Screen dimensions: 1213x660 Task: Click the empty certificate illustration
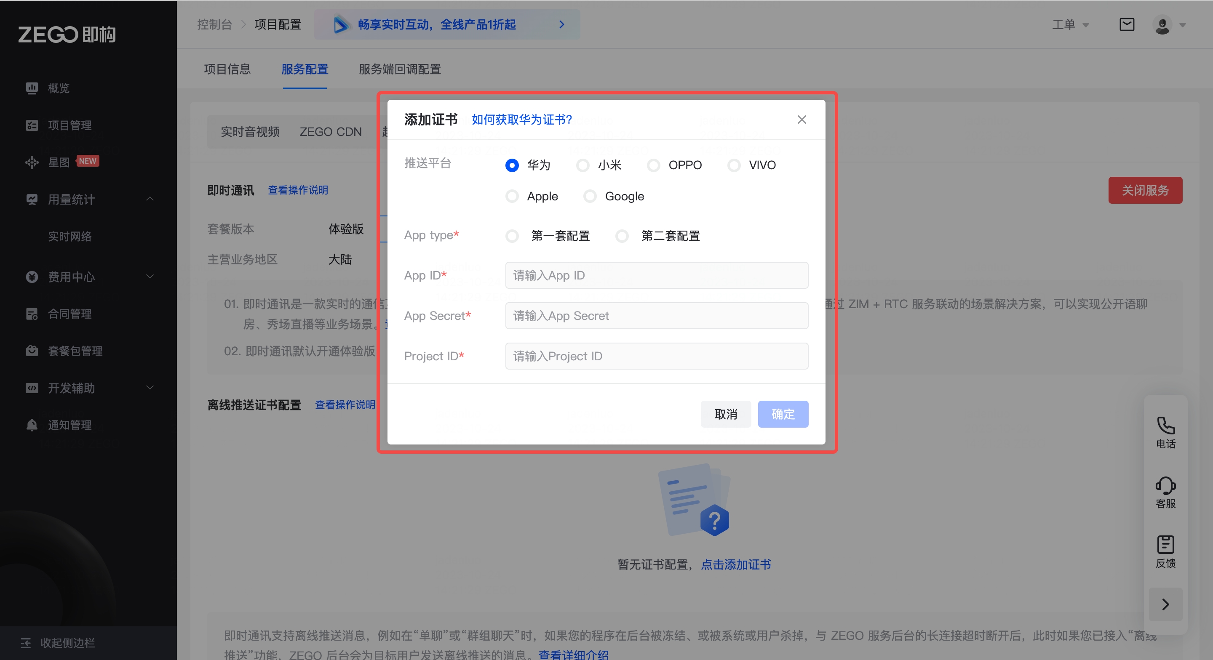click(694, 500)
